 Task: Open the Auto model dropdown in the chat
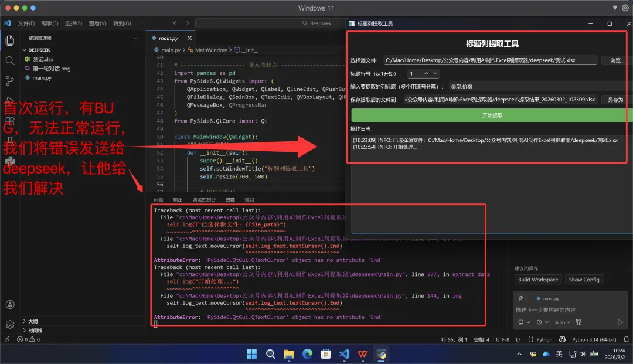tap(562, 322)
